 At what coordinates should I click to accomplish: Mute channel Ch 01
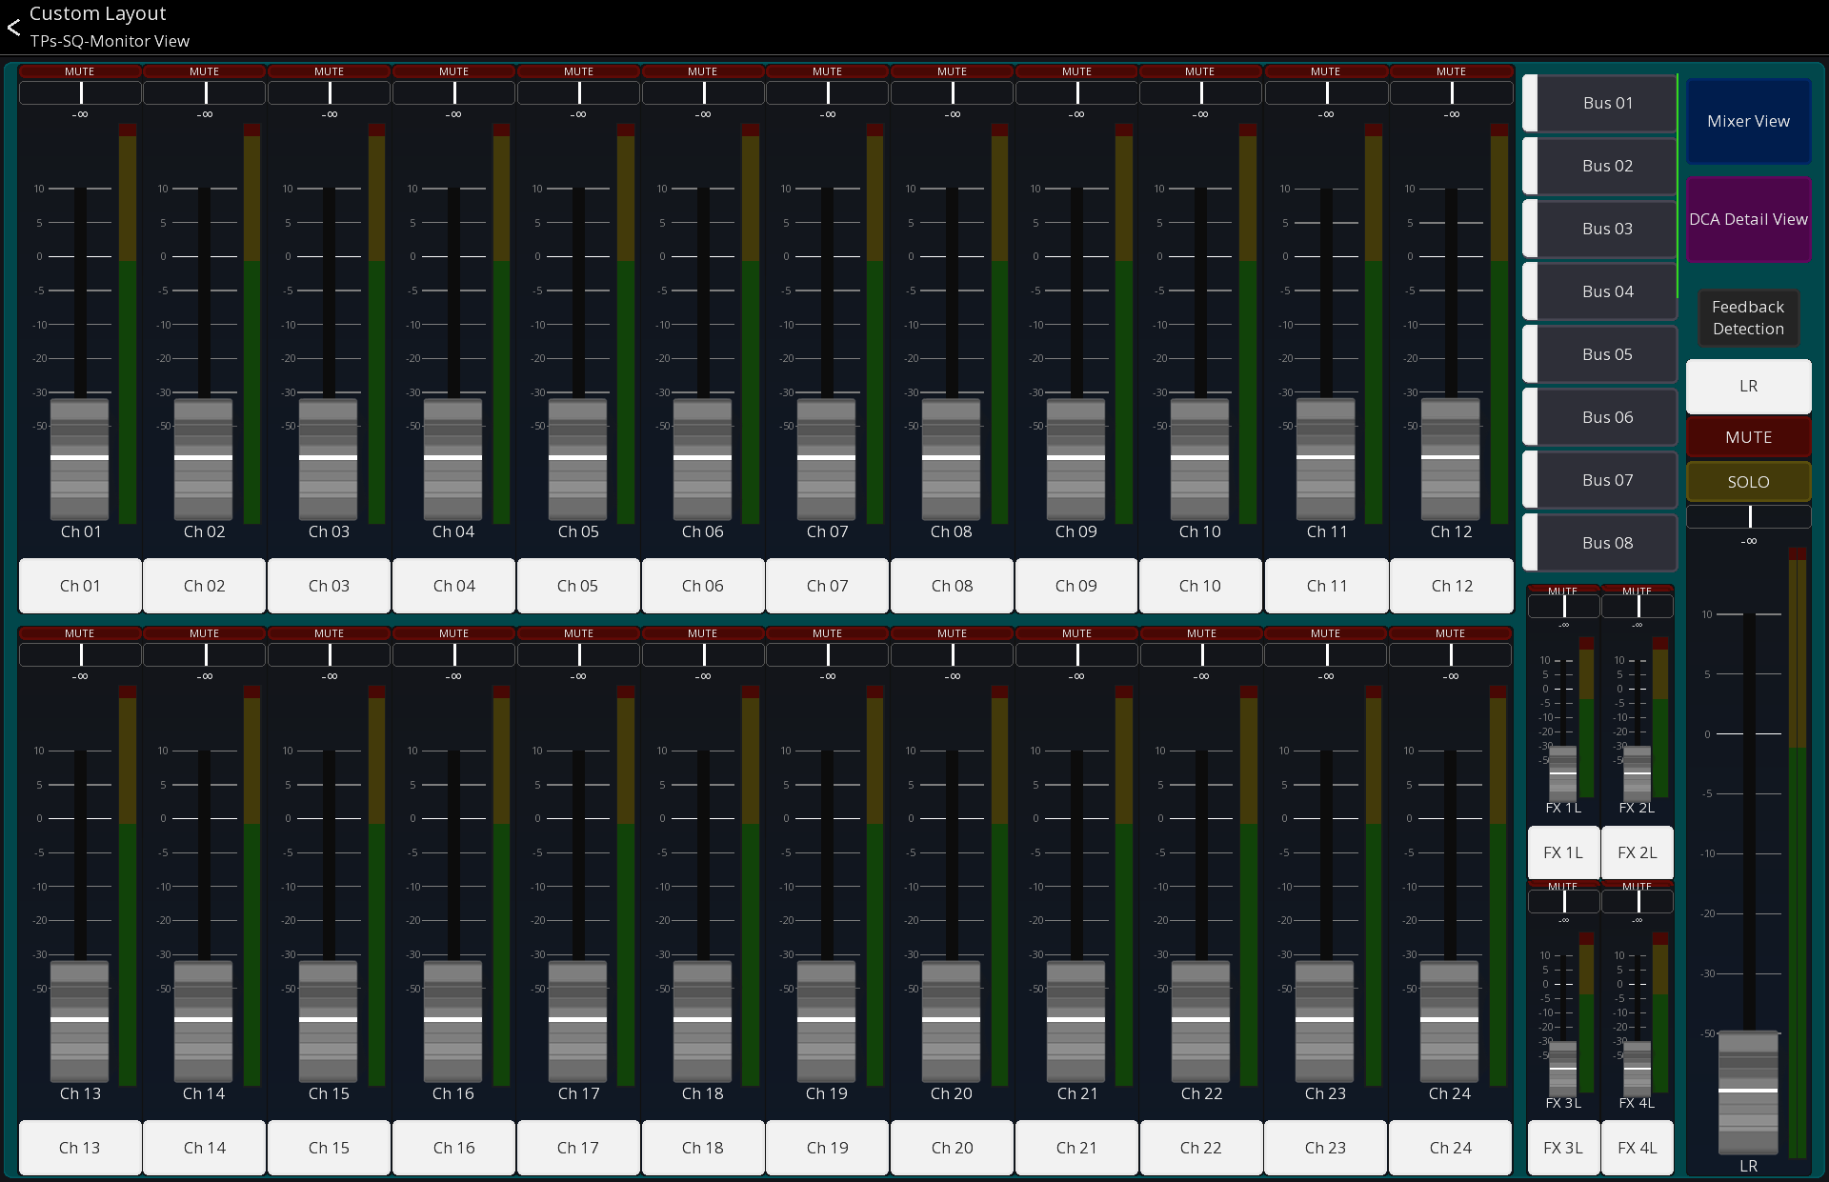[x=80, y=71]
